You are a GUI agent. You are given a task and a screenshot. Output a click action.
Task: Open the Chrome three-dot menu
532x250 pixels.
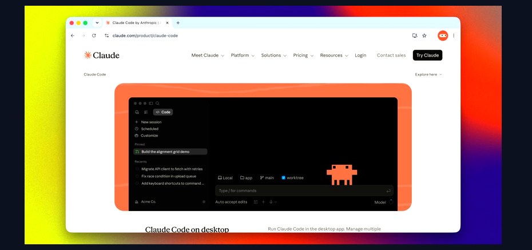(454, 35)
